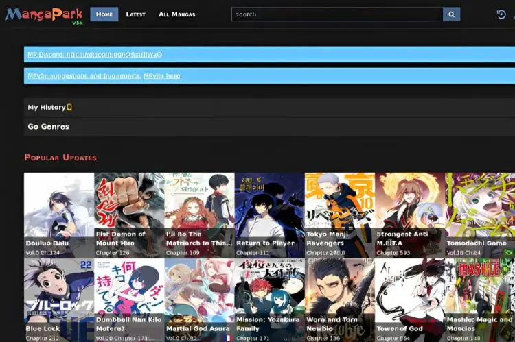Open Dumbbell Nan Kilo Moteru? cover

[x=129, y=300]
